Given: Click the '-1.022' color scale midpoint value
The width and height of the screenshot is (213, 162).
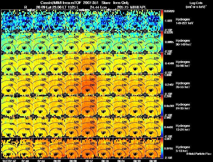Looking at the screenshot, I should pyautogui.click(x=168, y=21).
